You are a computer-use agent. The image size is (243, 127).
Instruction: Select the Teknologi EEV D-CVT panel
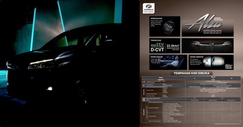coord(165,46)
